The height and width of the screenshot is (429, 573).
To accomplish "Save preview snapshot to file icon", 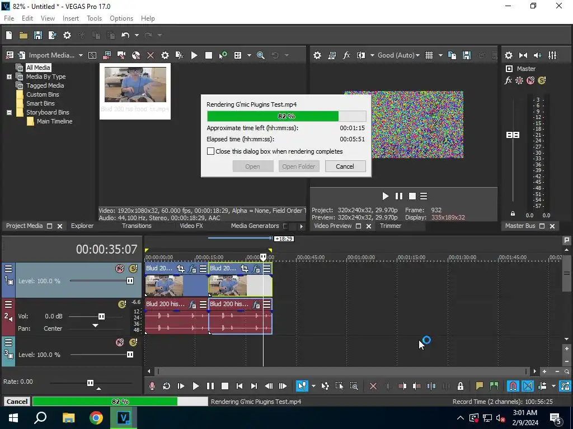I will pyautogui.click(x=467, y=55).
